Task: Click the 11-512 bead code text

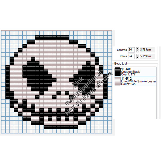Action: tap(126, 79)
